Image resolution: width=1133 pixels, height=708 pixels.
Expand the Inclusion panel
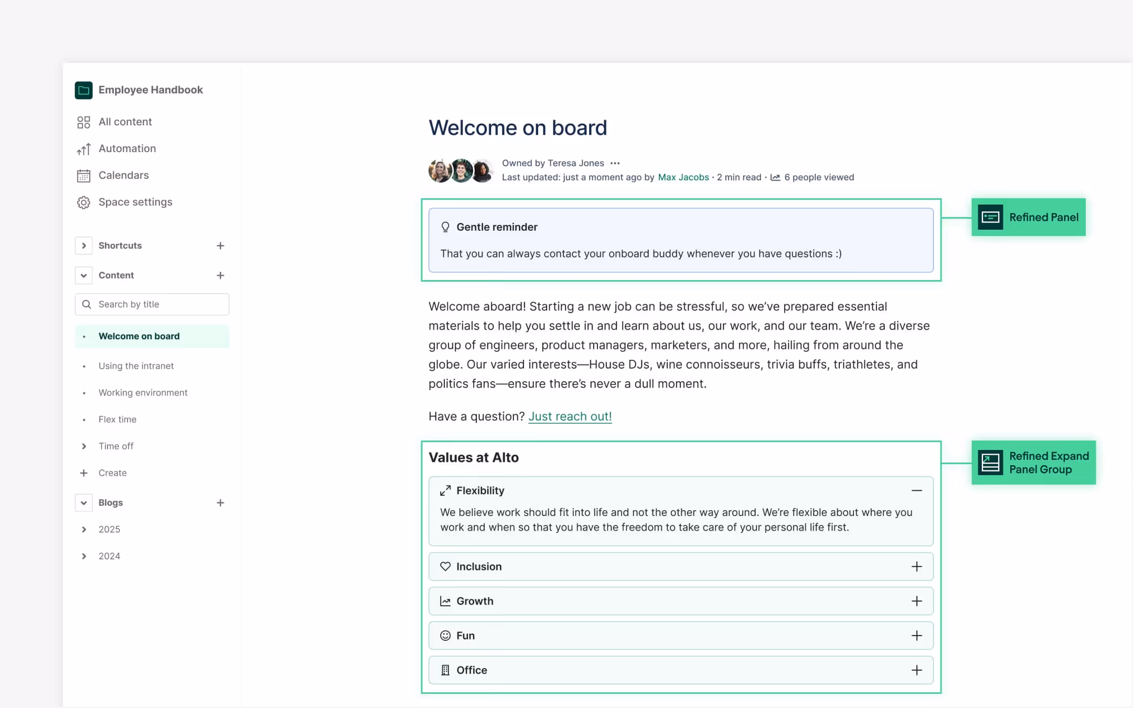[916, 566]
